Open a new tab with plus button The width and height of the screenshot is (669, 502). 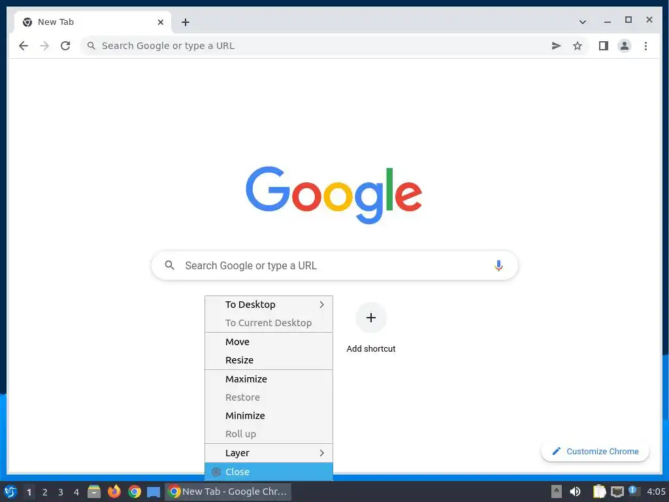point(185,22)
